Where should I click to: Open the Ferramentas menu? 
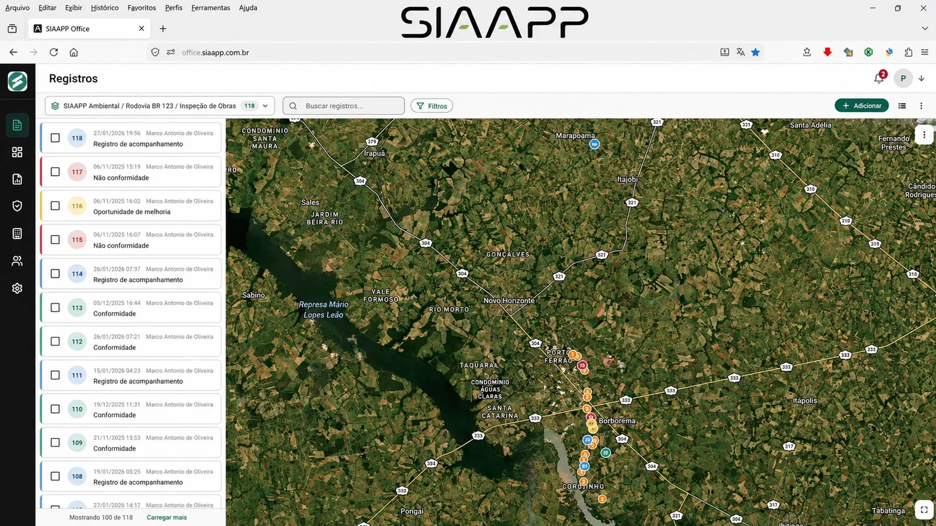(x=211, y=7)
